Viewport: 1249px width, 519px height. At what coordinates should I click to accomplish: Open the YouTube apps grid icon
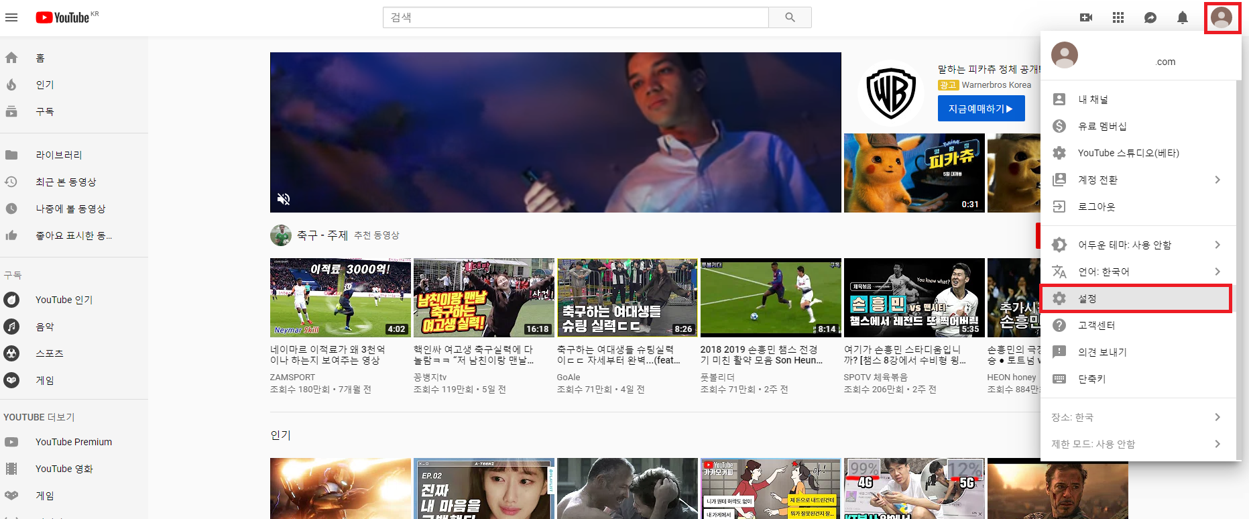[x=1118, y=17]
